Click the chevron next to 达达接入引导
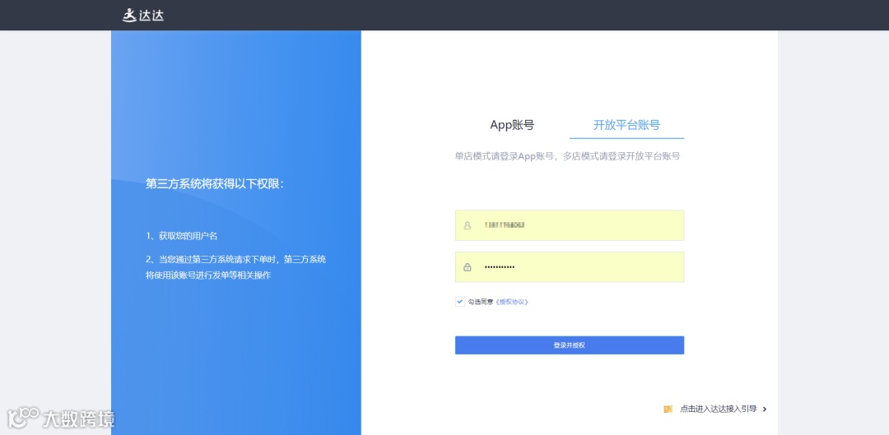 pos(765,409)
